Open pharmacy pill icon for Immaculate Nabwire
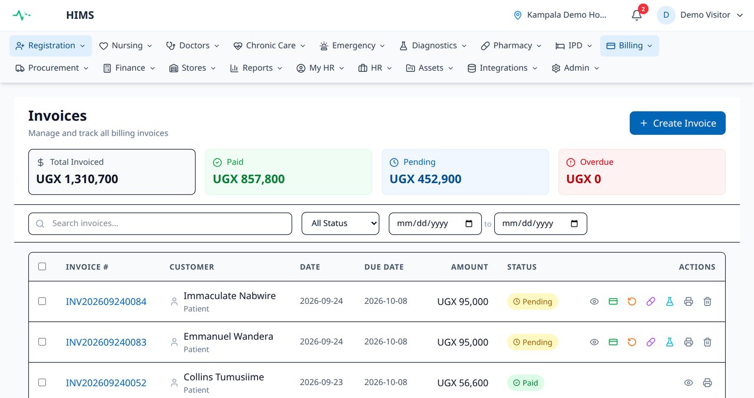Screen dimensions: 754x398 [x=651, y=301]
